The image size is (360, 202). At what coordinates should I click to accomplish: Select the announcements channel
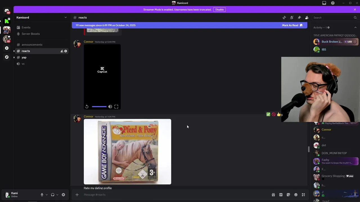point(42,45)
